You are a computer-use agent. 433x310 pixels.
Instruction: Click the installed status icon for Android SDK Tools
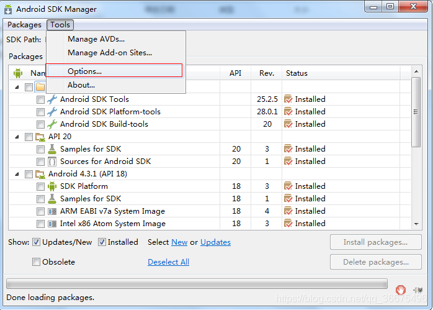tap(288, 99)
